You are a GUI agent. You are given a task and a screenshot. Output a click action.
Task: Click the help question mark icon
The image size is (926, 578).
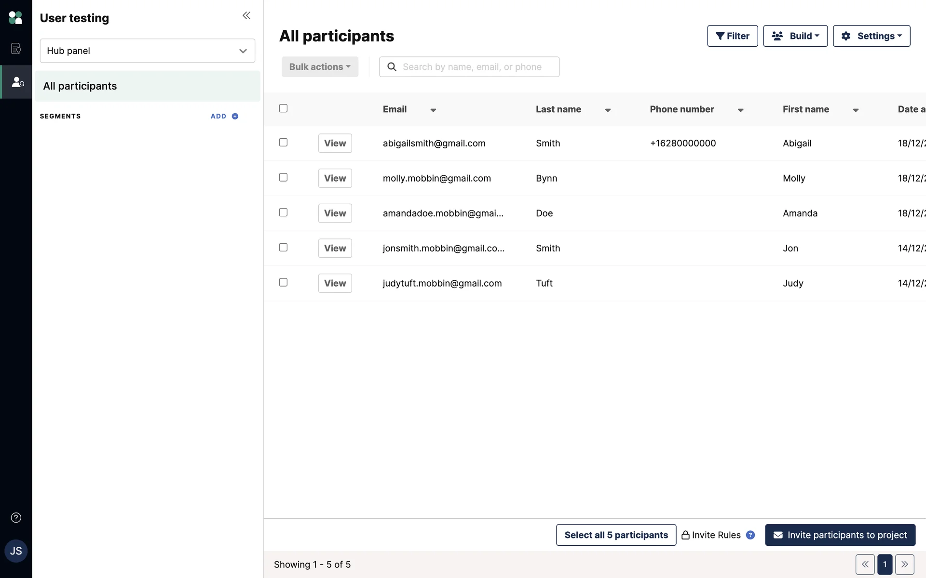pyautogui.click(x=16, y=518)
